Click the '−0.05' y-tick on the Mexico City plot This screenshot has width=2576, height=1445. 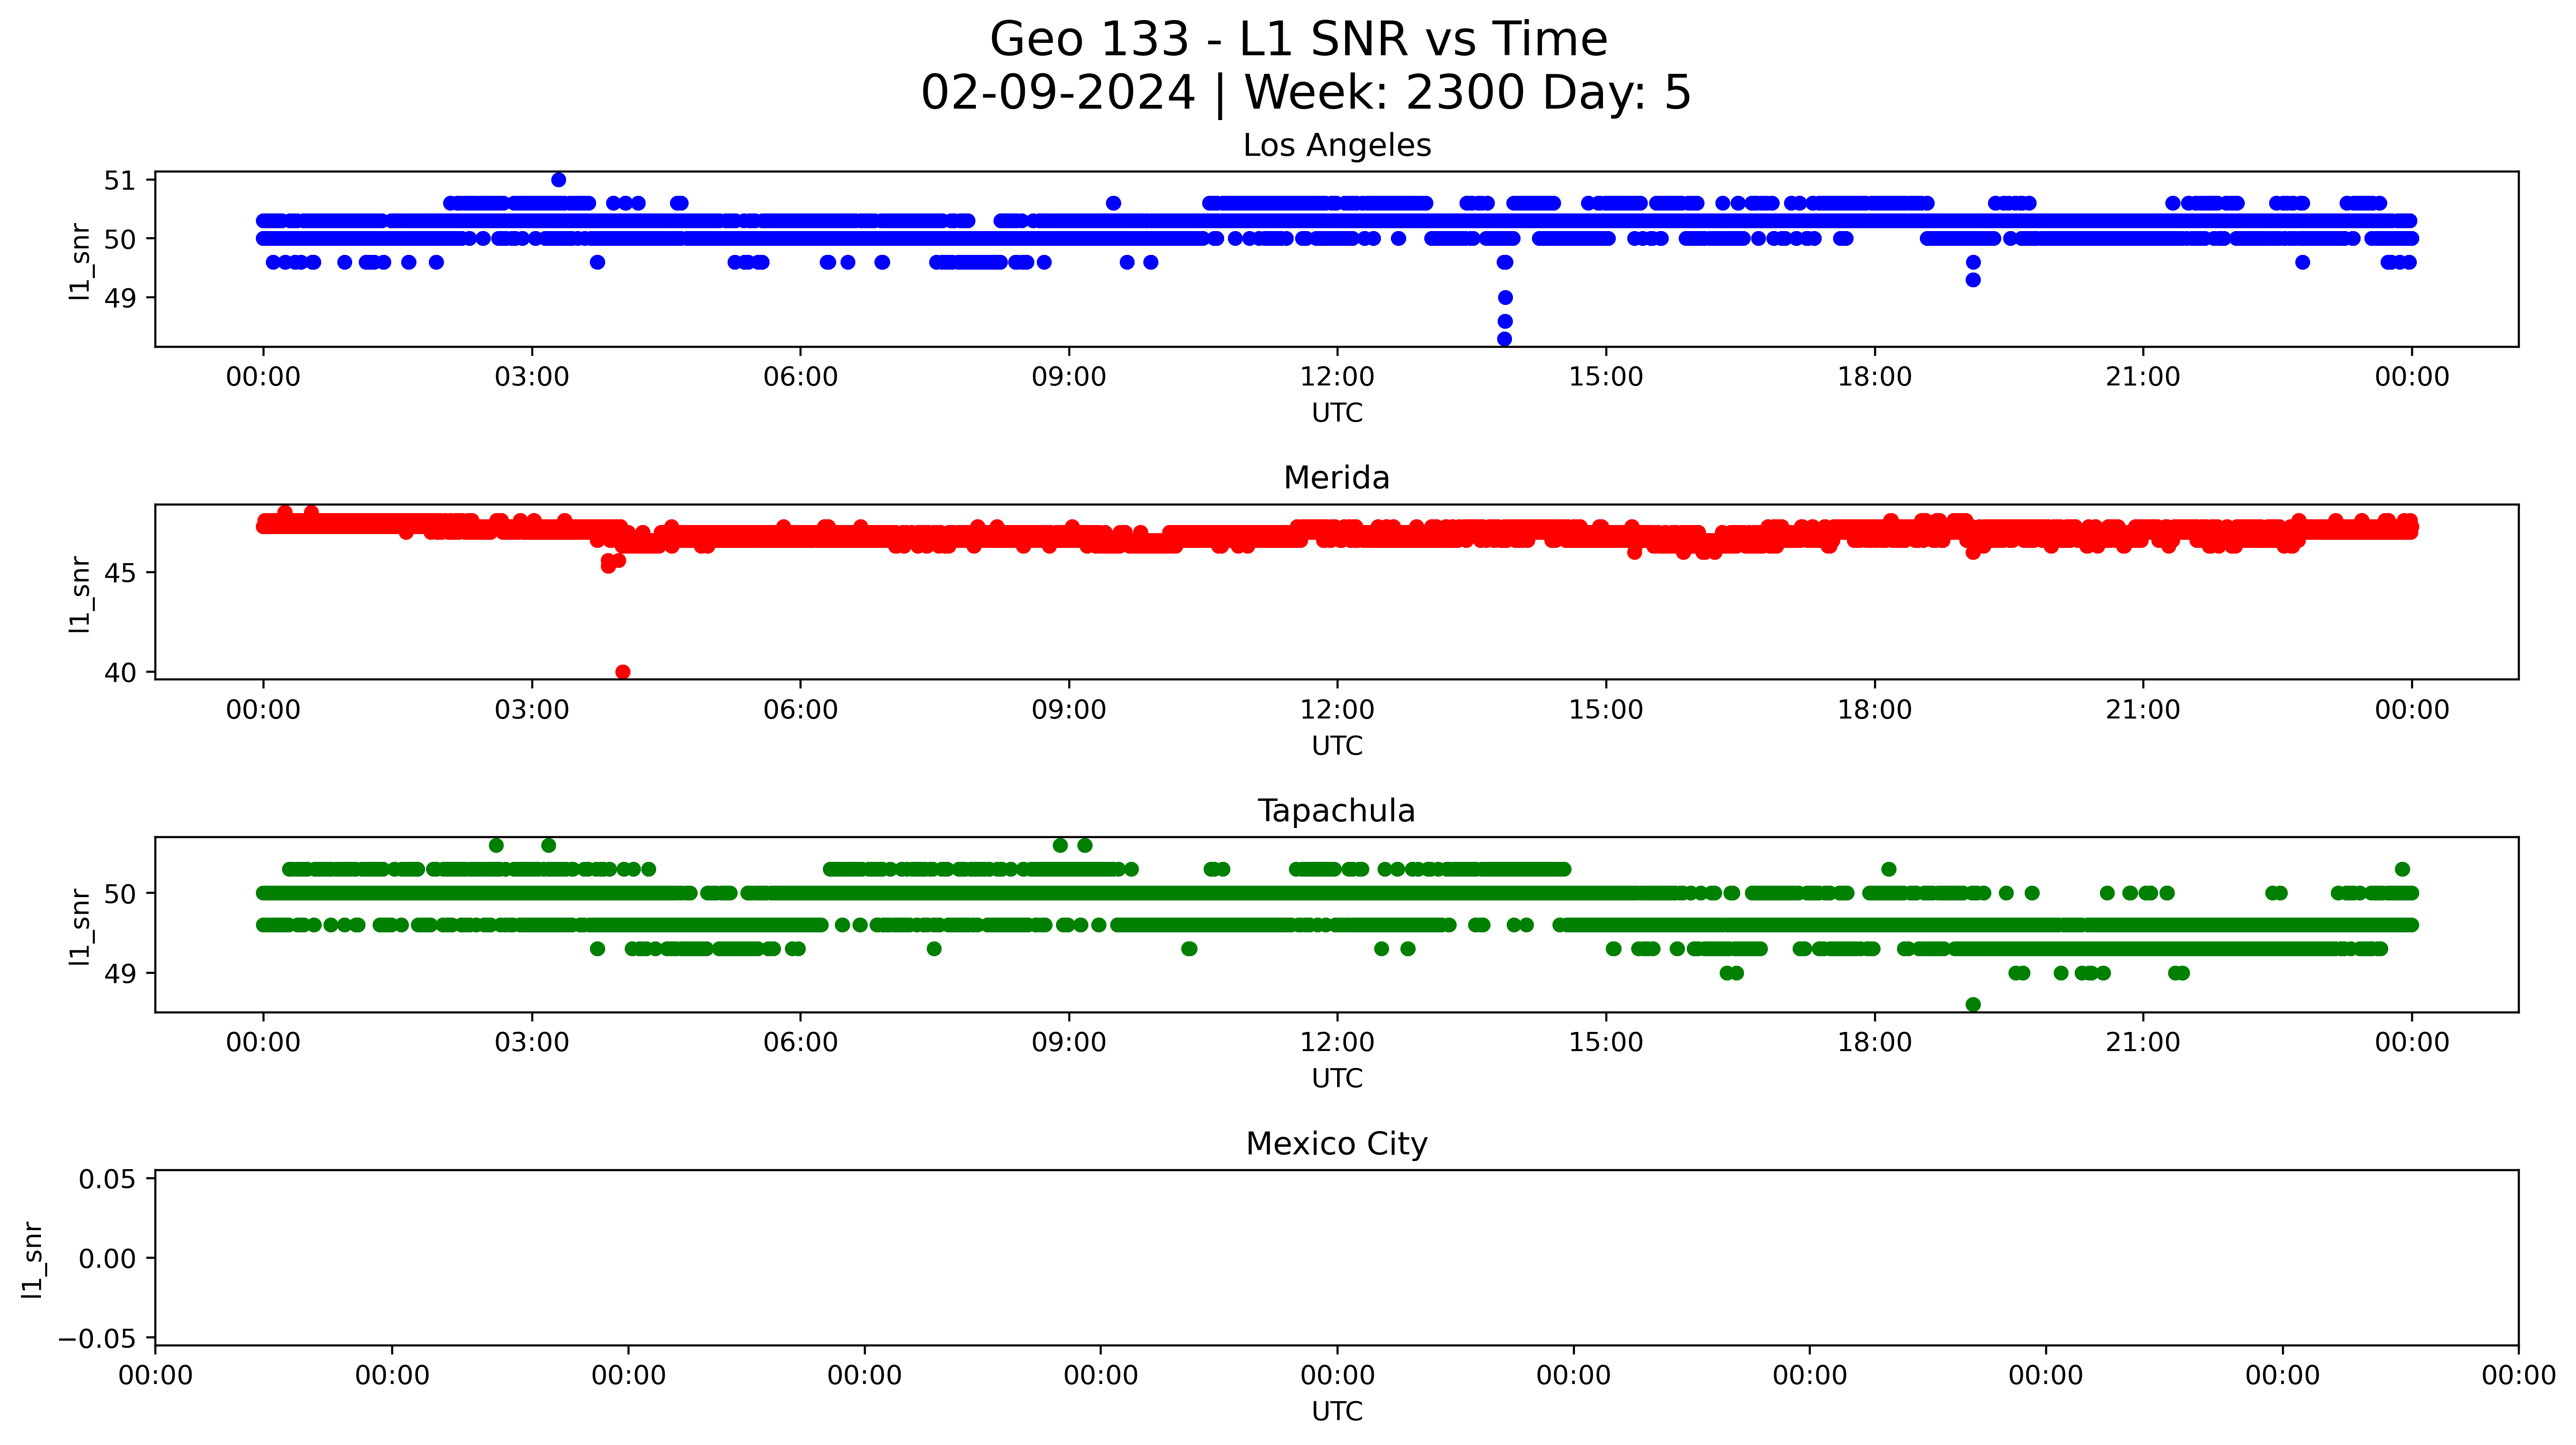[x=98, y=1338]
